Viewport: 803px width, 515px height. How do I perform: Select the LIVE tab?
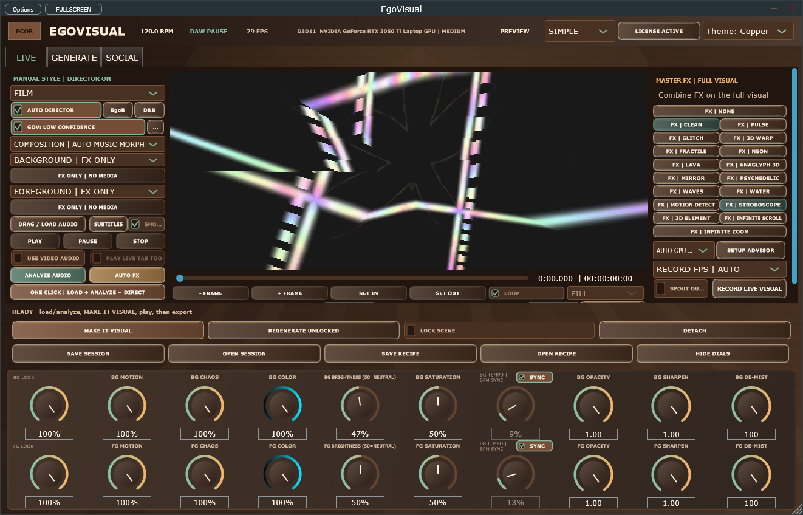pyautogui.click(x=26, y=58)
